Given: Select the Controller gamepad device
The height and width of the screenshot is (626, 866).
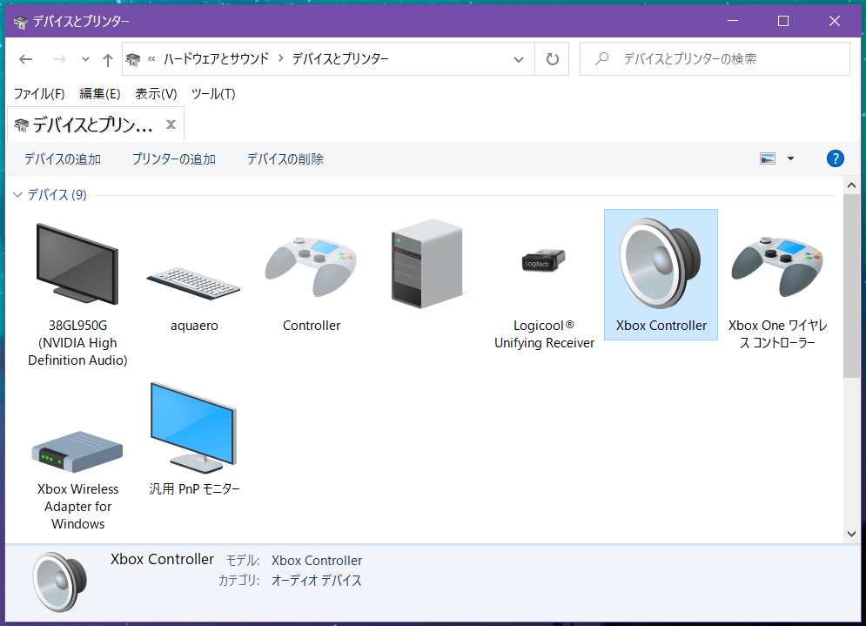Looking at the screenshot, I should point(311,266).
